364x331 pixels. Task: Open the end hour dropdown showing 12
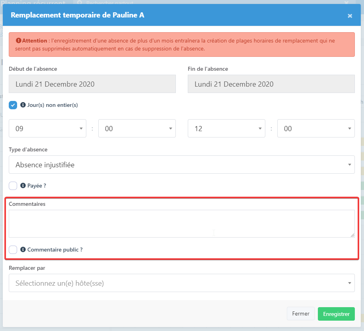tap(226, 128)
